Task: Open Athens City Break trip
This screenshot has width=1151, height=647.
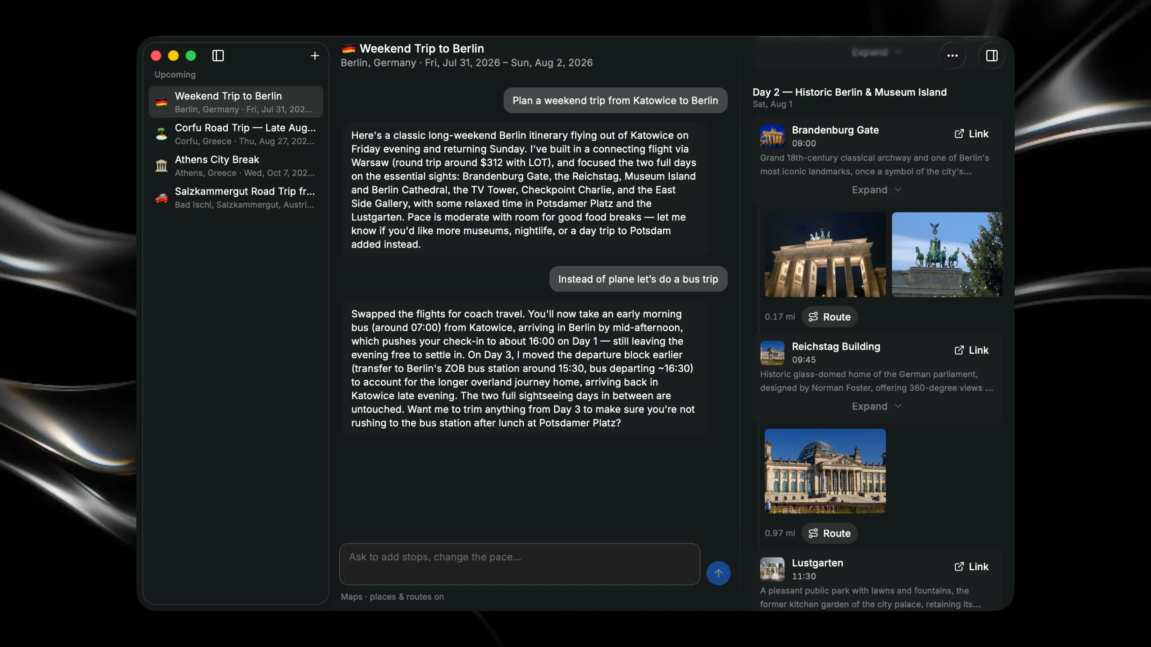Action: (236, 166)
